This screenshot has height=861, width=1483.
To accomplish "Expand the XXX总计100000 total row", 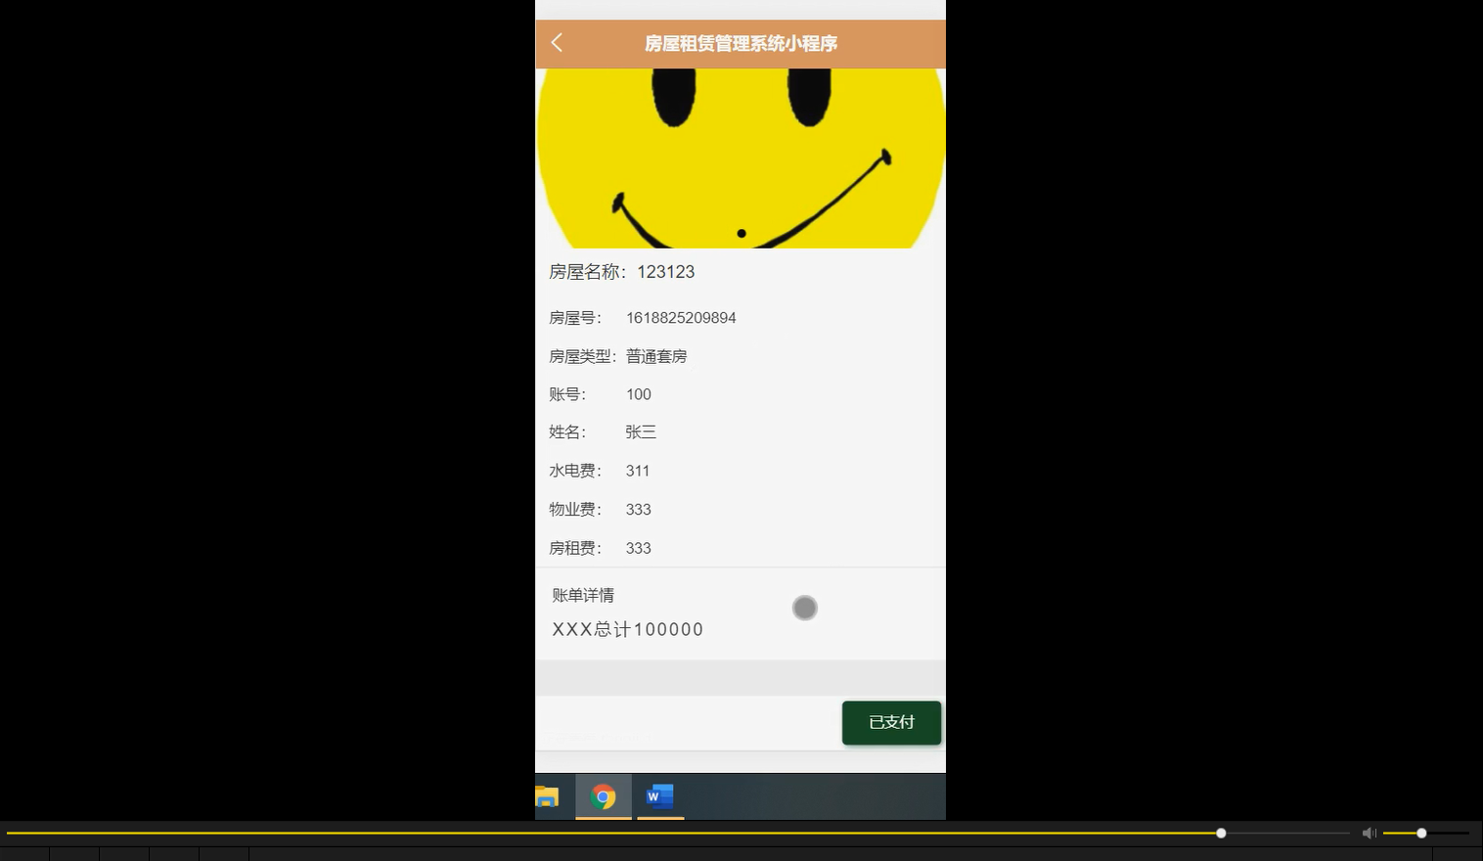I will [626, 629].
